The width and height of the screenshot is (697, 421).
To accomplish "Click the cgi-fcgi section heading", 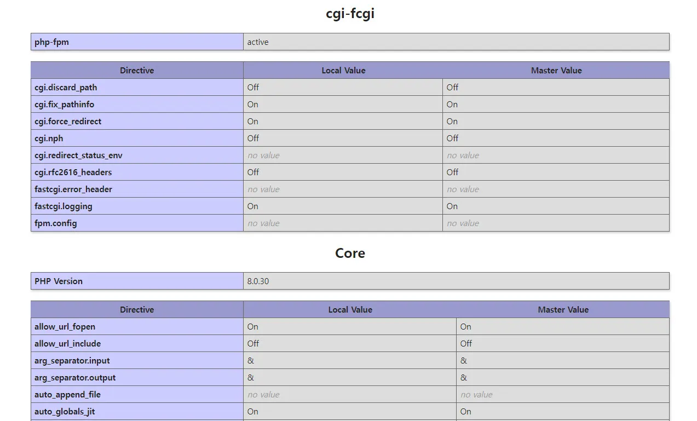I will point(350,14).
